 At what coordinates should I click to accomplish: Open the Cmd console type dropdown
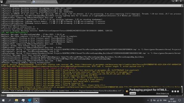[3, 95]
